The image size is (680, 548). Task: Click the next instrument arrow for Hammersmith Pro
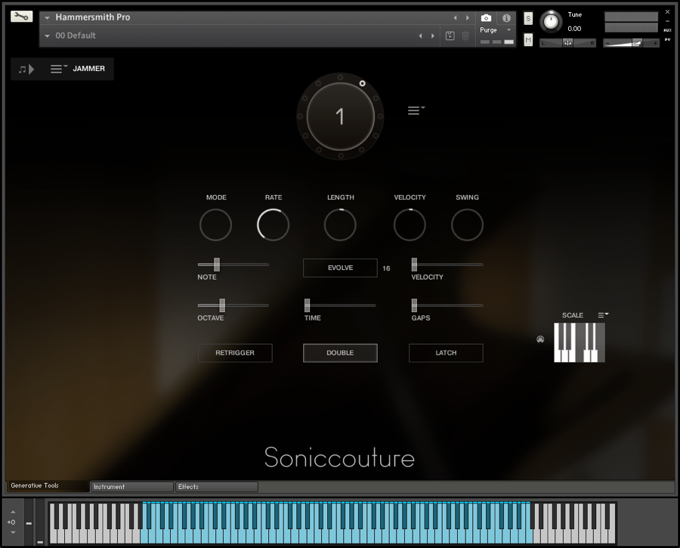[467, 17]
